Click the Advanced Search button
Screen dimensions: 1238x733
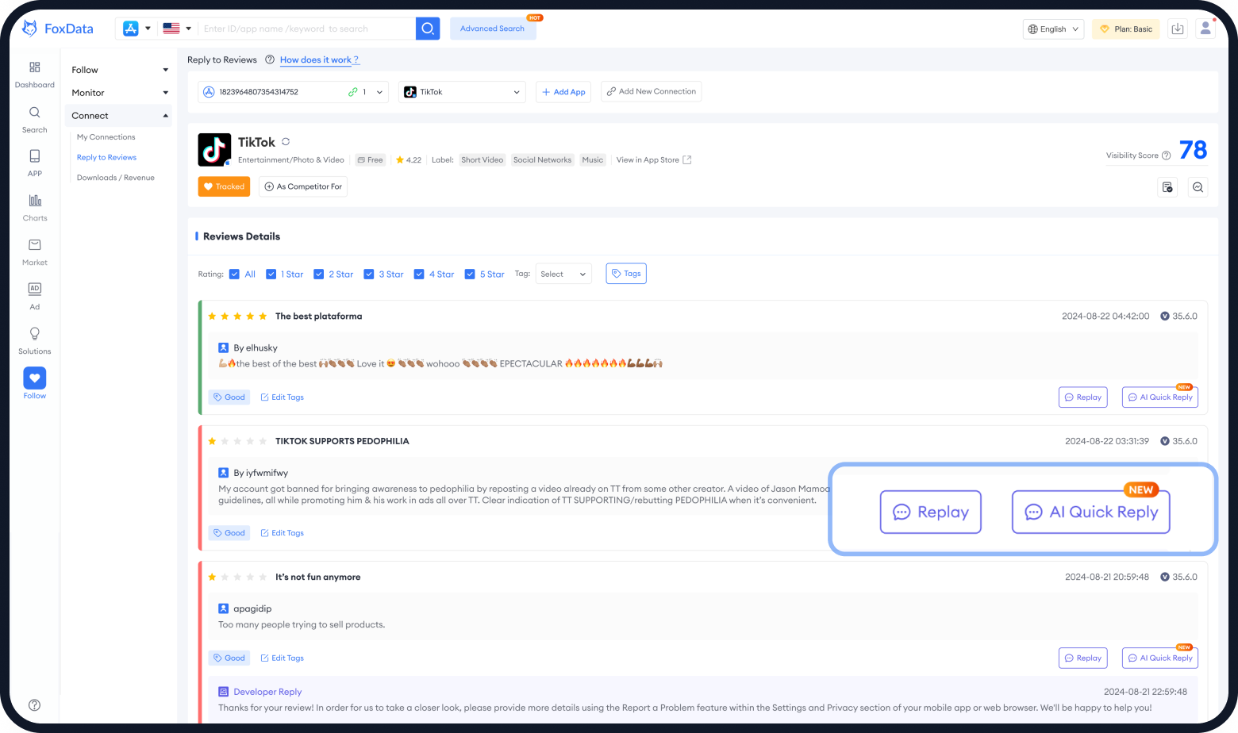click(493, 29)
